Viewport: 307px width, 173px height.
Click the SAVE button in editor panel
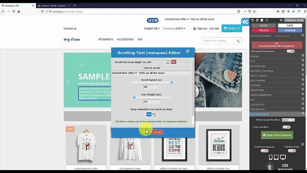[x=290, y=25]
